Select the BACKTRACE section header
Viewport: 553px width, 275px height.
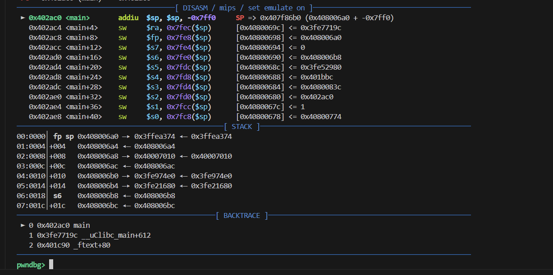click(242, 216)
